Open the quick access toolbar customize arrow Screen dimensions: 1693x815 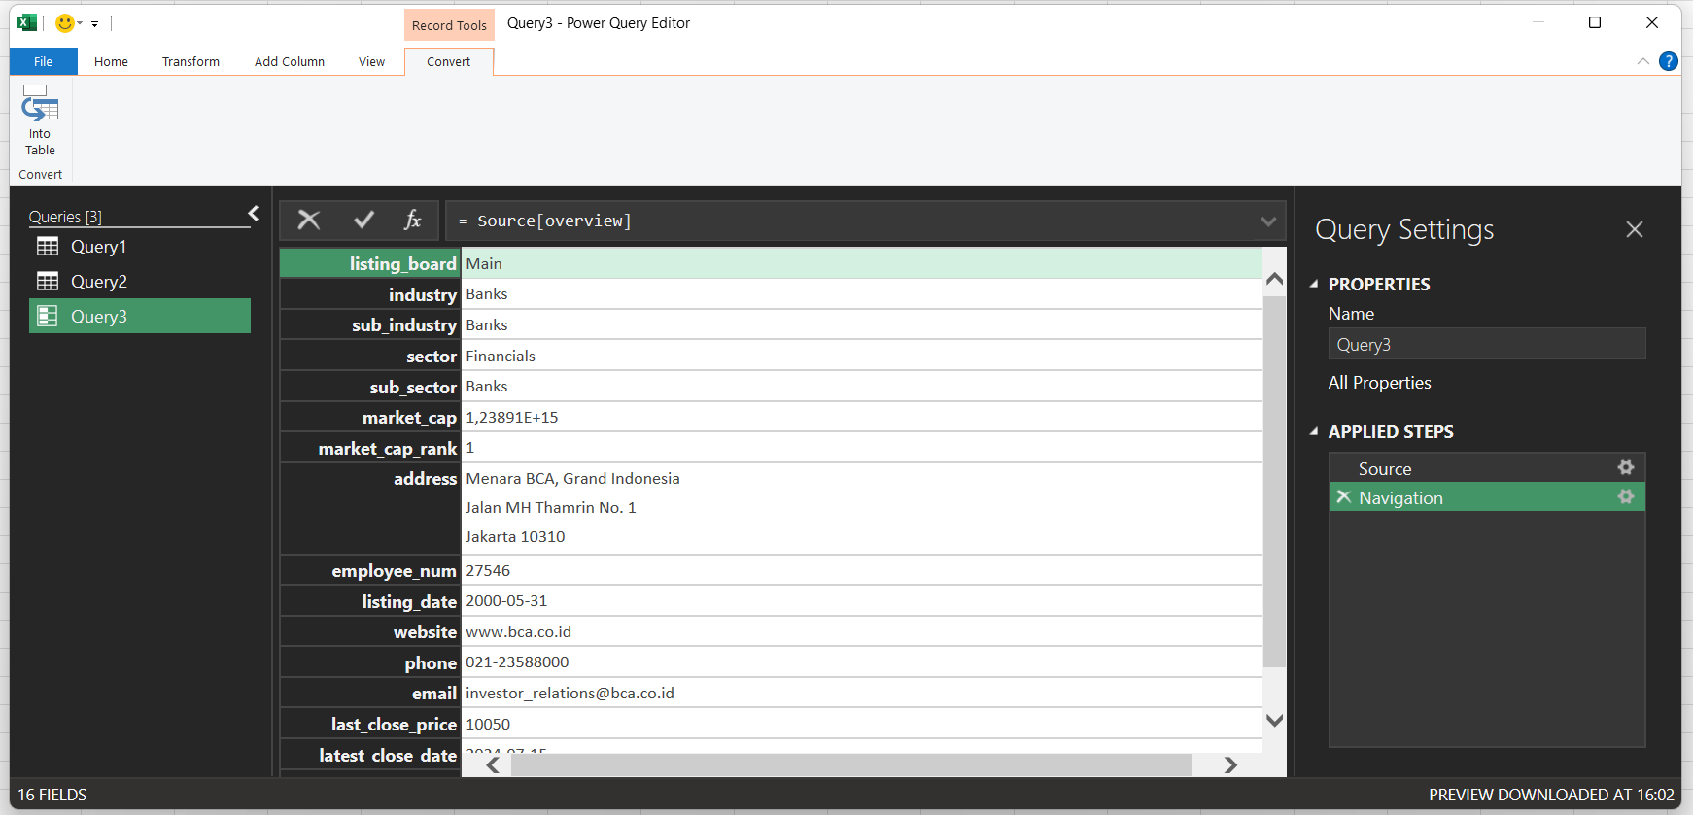pos(94,23)
